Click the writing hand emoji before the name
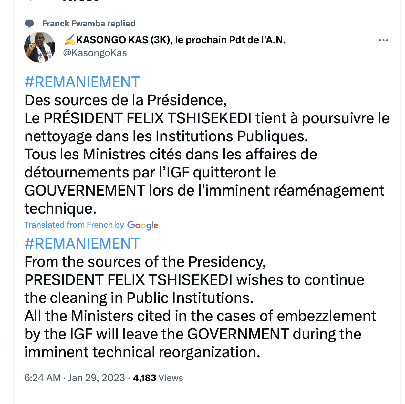 click(x=69, y=40)
